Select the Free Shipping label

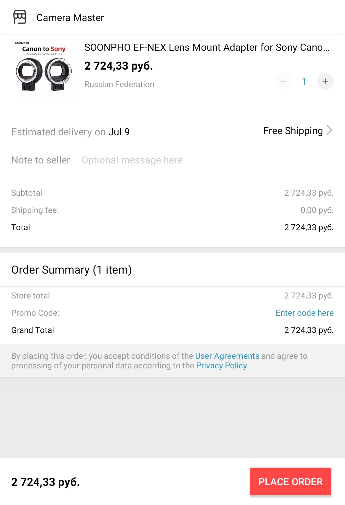pos(293,131)
